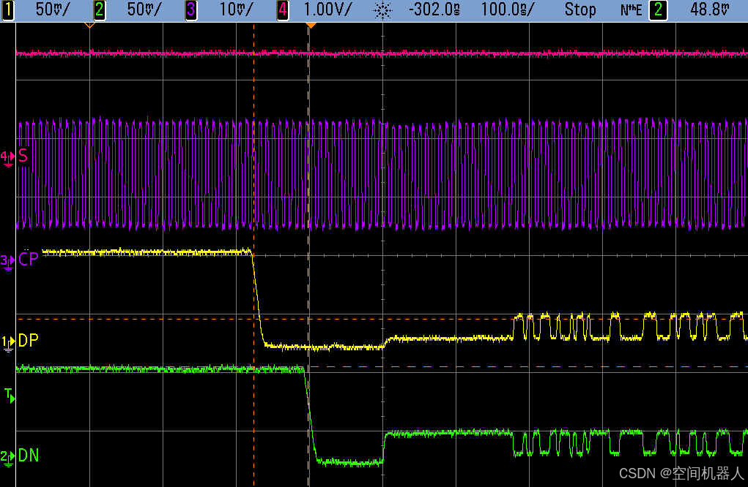The image size is (748, 487).
Task: Click the snowflake acquisition mode icon
Action: (x=382, y=10)
